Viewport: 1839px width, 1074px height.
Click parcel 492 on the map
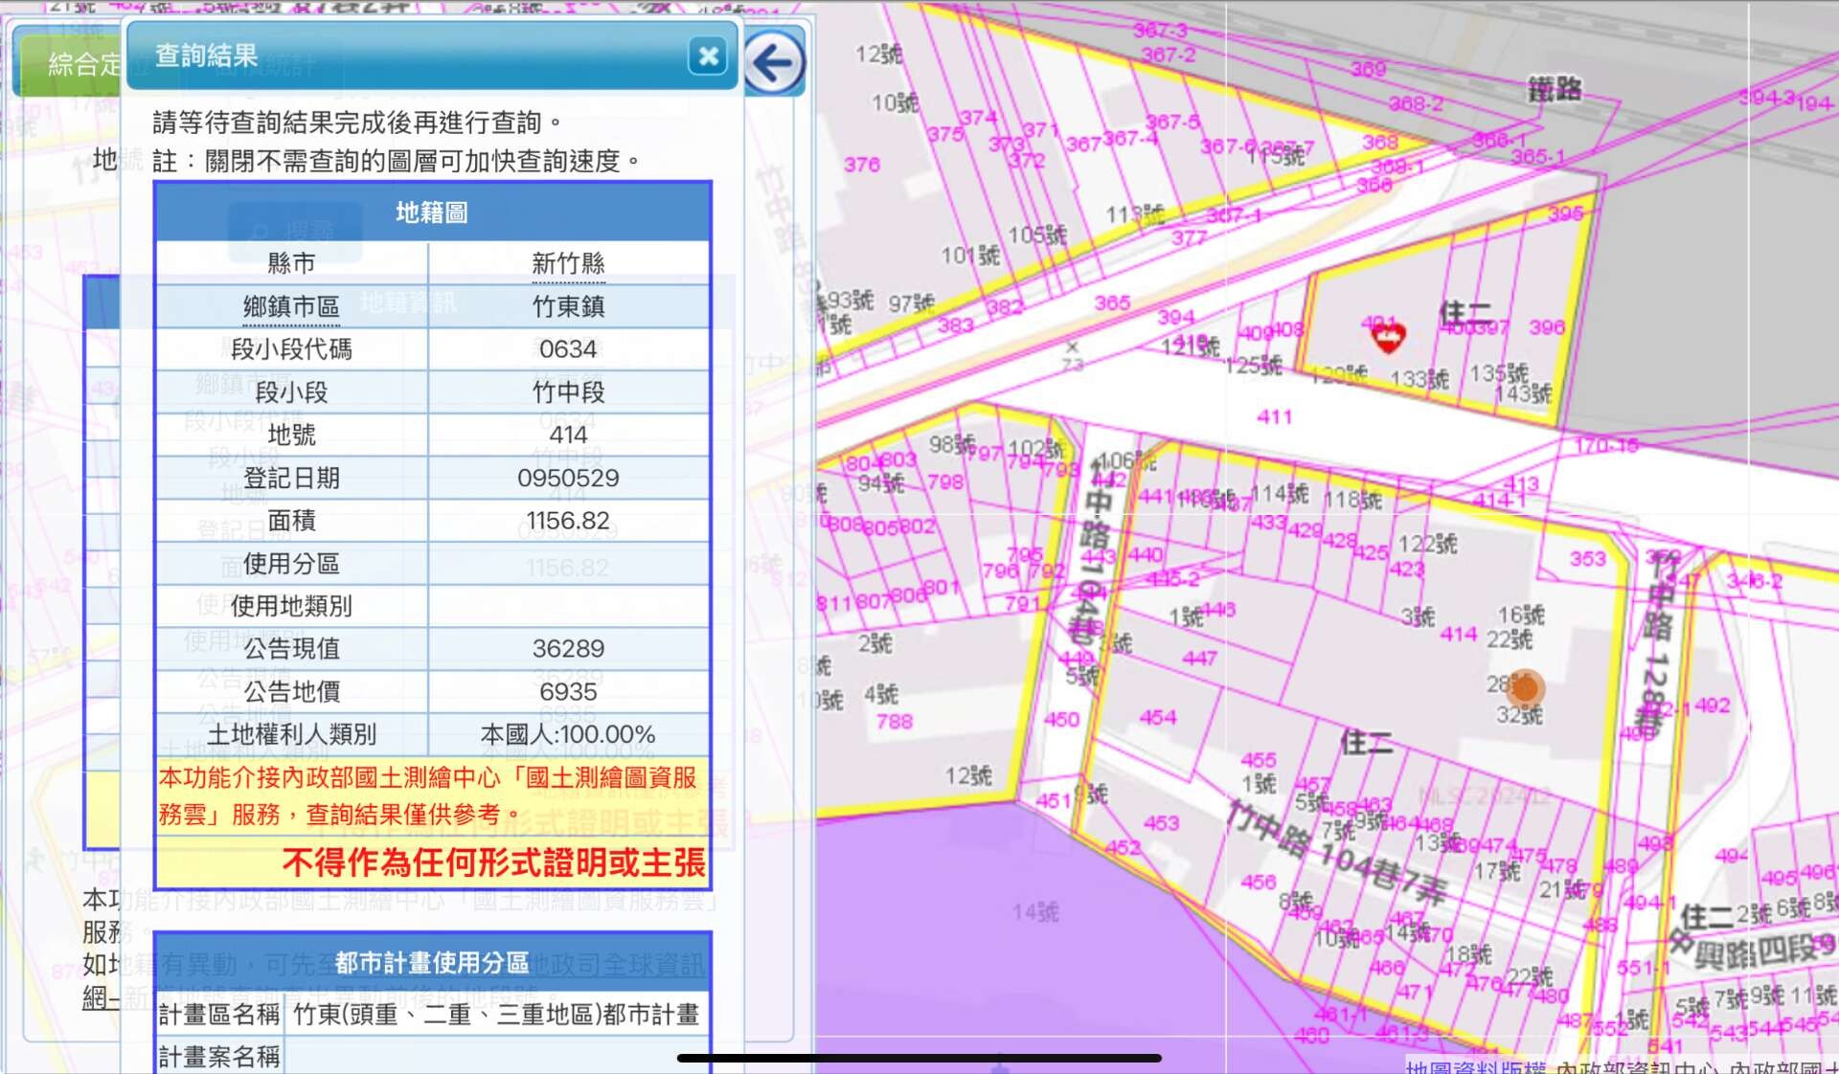click(1712, 705)
